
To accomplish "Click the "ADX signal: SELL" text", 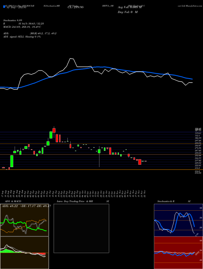I will [14, 37].
